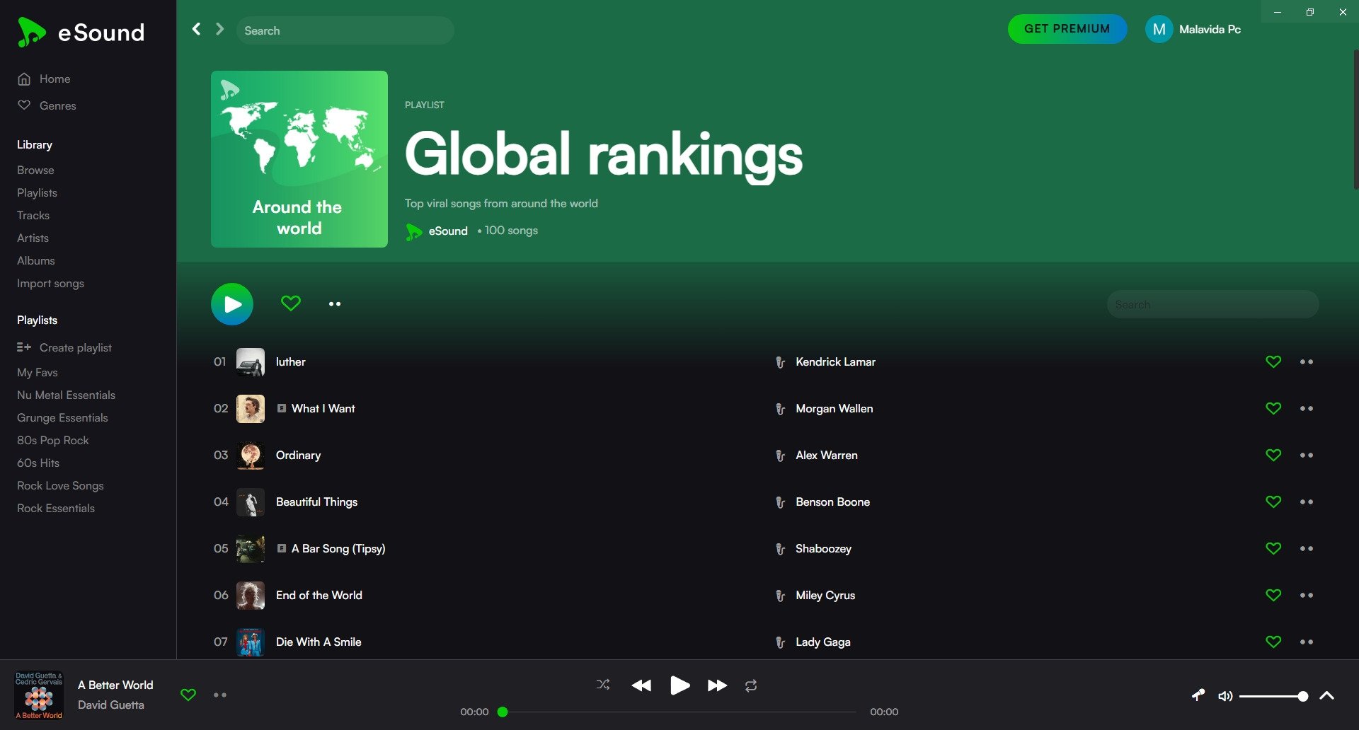Like the Global rankings playlist
Image resolution: width=1359 pixels, height=730 pixels.
coord(291,303)
